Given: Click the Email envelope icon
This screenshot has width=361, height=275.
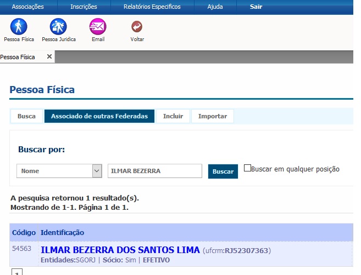Looking at the screenshot, I should coord(98,26).
